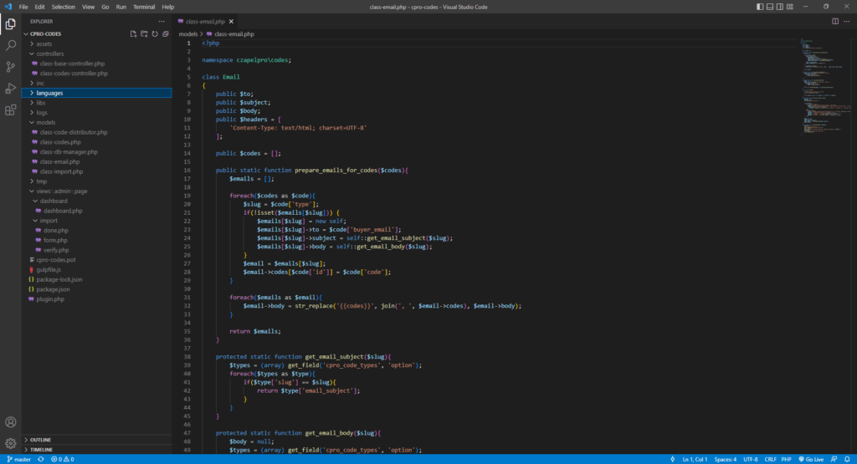This screenshot has height=464, width=857.
Task: Create a new file in CPRO-CODES
Action: (133, 33)
